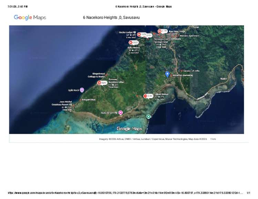Viewport: 258px width, 199px height.
Task: Click the red pin beside Gingerbread Cottage & Studio
Action: (x=106, y=75)
